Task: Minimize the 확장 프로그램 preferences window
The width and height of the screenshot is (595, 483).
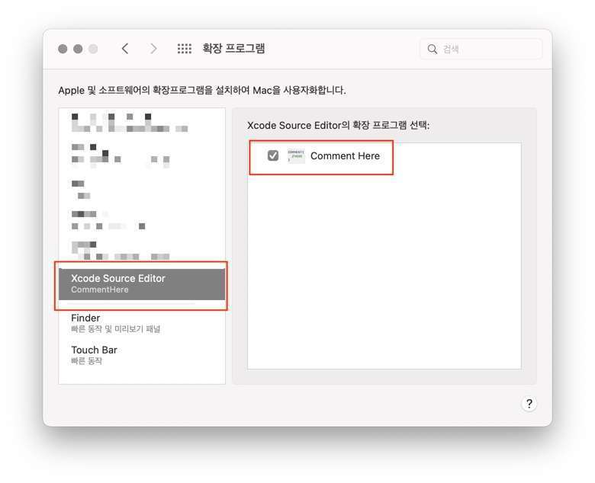Action: [78, 49]
